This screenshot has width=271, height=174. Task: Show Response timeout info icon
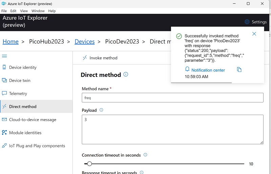(x=142, y=172)
